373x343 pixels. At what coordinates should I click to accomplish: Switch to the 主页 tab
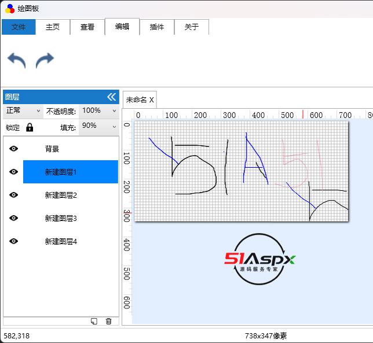point(53,27)
